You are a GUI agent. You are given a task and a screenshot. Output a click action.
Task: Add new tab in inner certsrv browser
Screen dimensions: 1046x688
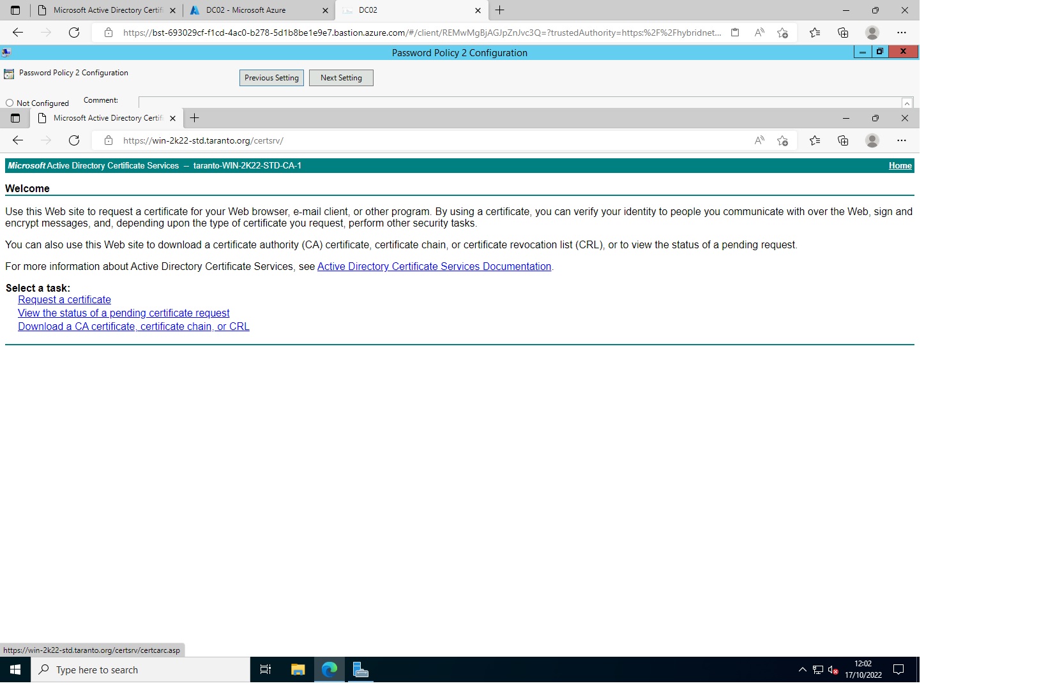[195, 118]
